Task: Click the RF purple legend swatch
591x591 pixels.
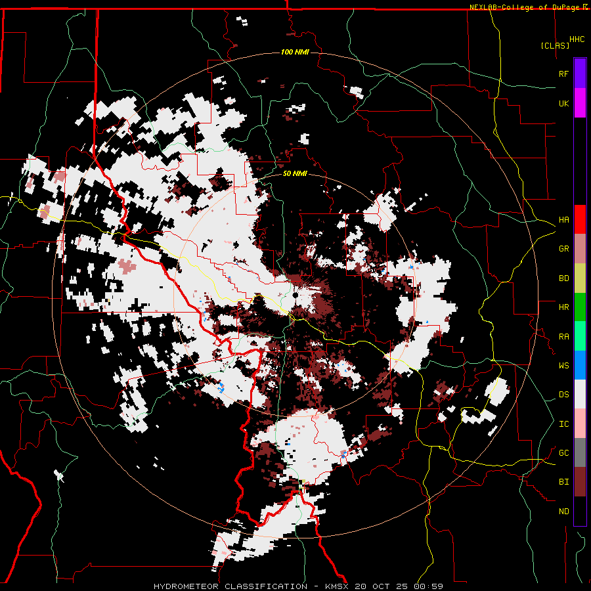Action: (x=580, y=74)
